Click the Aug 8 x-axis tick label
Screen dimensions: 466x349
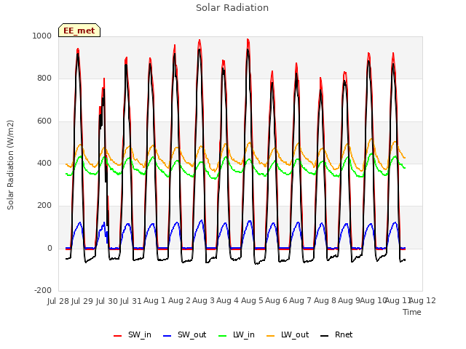click(325, 301)
